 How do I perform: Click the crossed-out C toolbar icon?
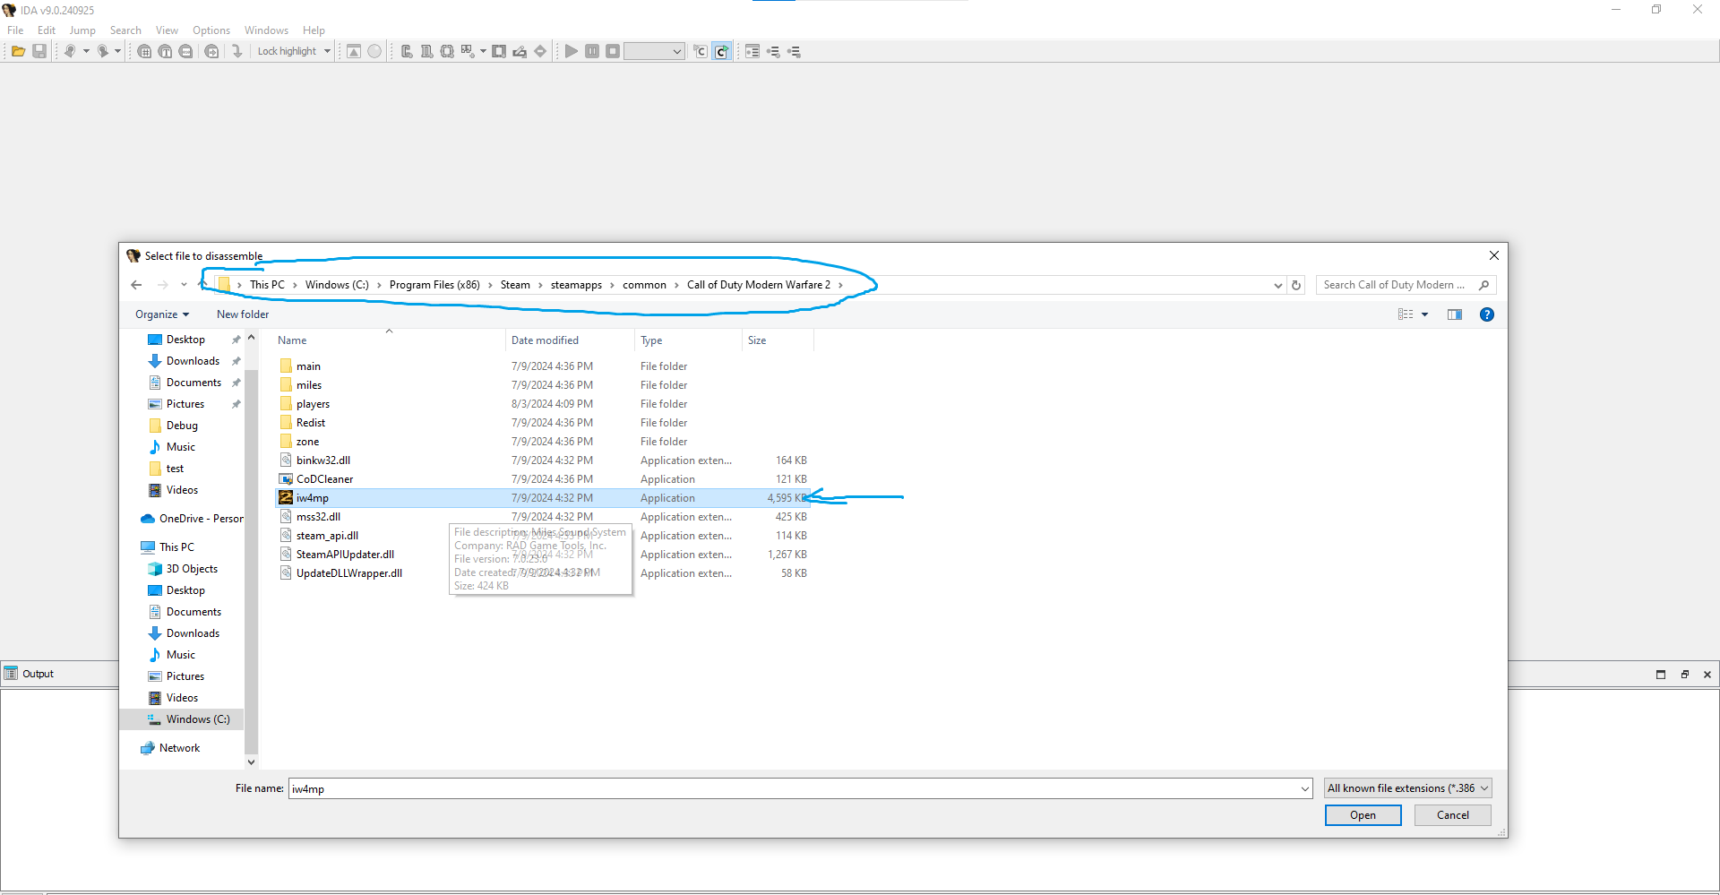coord(701,51)
